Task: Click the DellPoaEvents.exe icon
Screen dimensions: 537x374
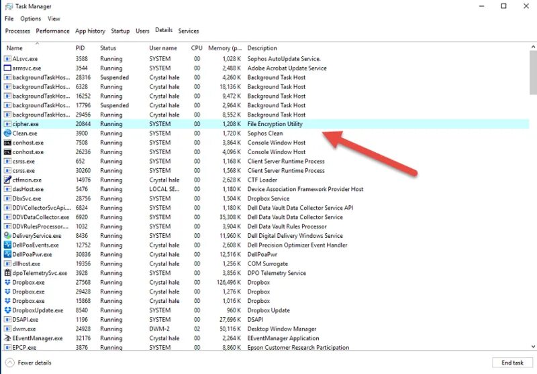Action: coord(7,245)
